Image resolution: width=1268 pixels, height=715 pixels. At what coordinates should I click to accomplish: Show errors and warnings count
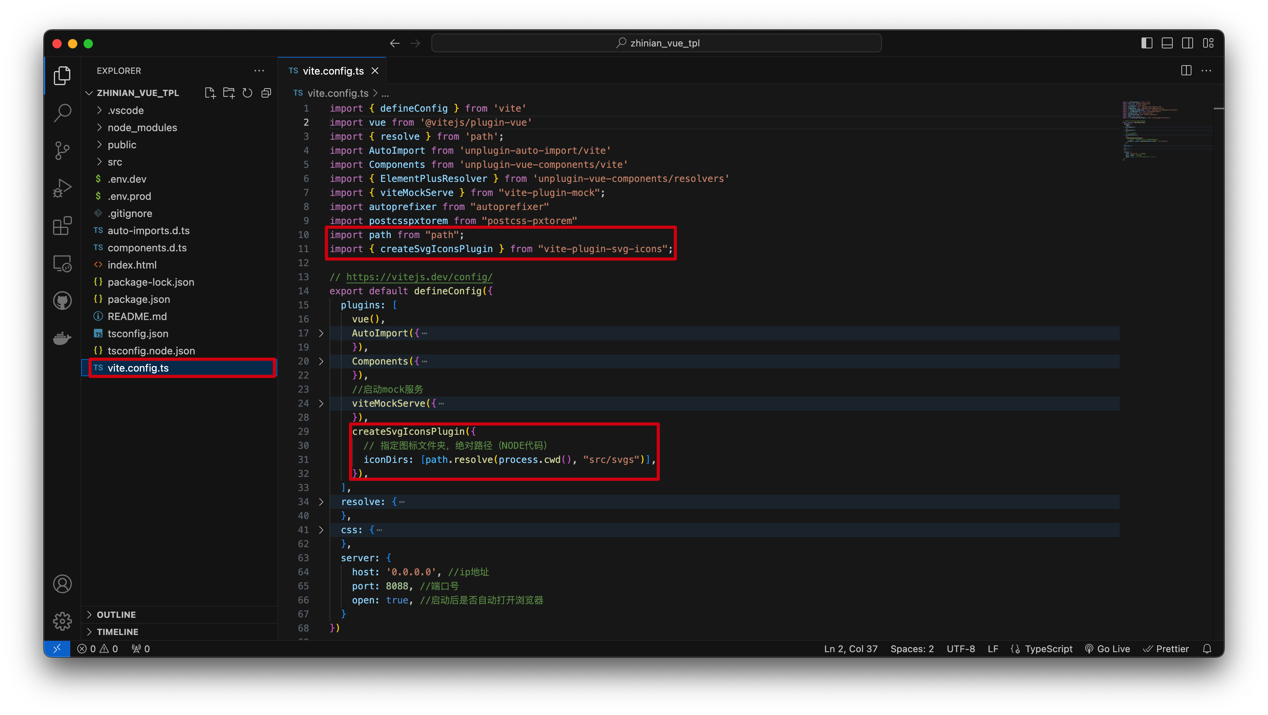98,649
